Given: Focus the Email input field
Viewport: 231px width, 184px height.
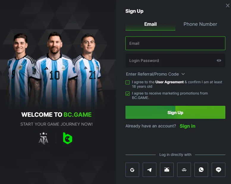Looking at the screenshot, I should tap(175, 43).
